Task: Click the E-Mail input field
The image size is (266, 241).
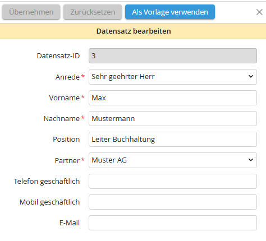Action: pyautogui.click(x=173, y=223)
